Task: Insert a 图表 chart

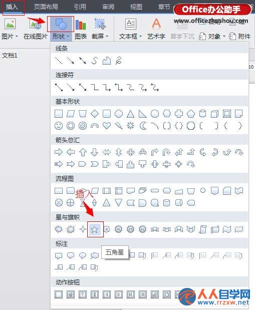Action: pyautogui.click(x=81, y=29)
